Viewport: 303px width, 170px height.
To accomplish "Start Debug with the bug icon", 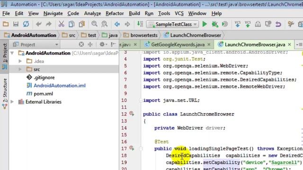I will 214,24.
